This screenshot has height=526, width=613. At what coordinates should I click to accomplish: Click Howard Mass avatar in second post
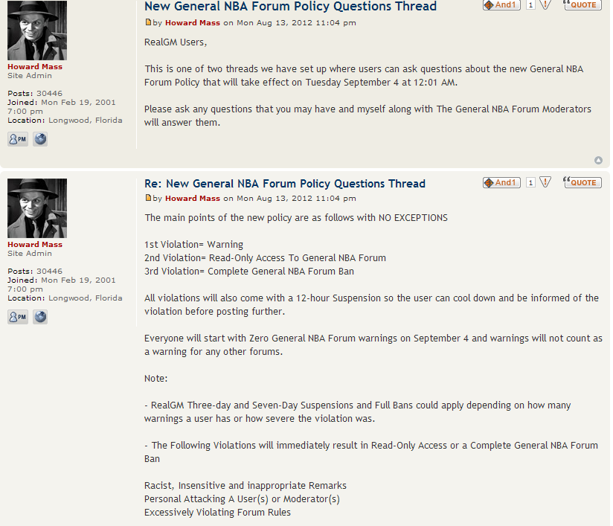(x=37, y=208)
